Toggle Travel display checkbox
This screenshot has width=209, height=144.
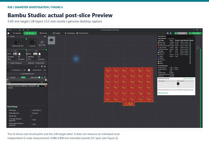click(190, 56)
